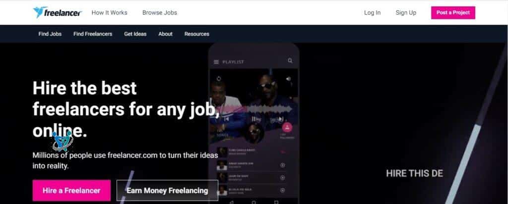Screen dimensions: 508x204
Task: Tap the pink follow user circle icon
Action: [x=287, y=127]
